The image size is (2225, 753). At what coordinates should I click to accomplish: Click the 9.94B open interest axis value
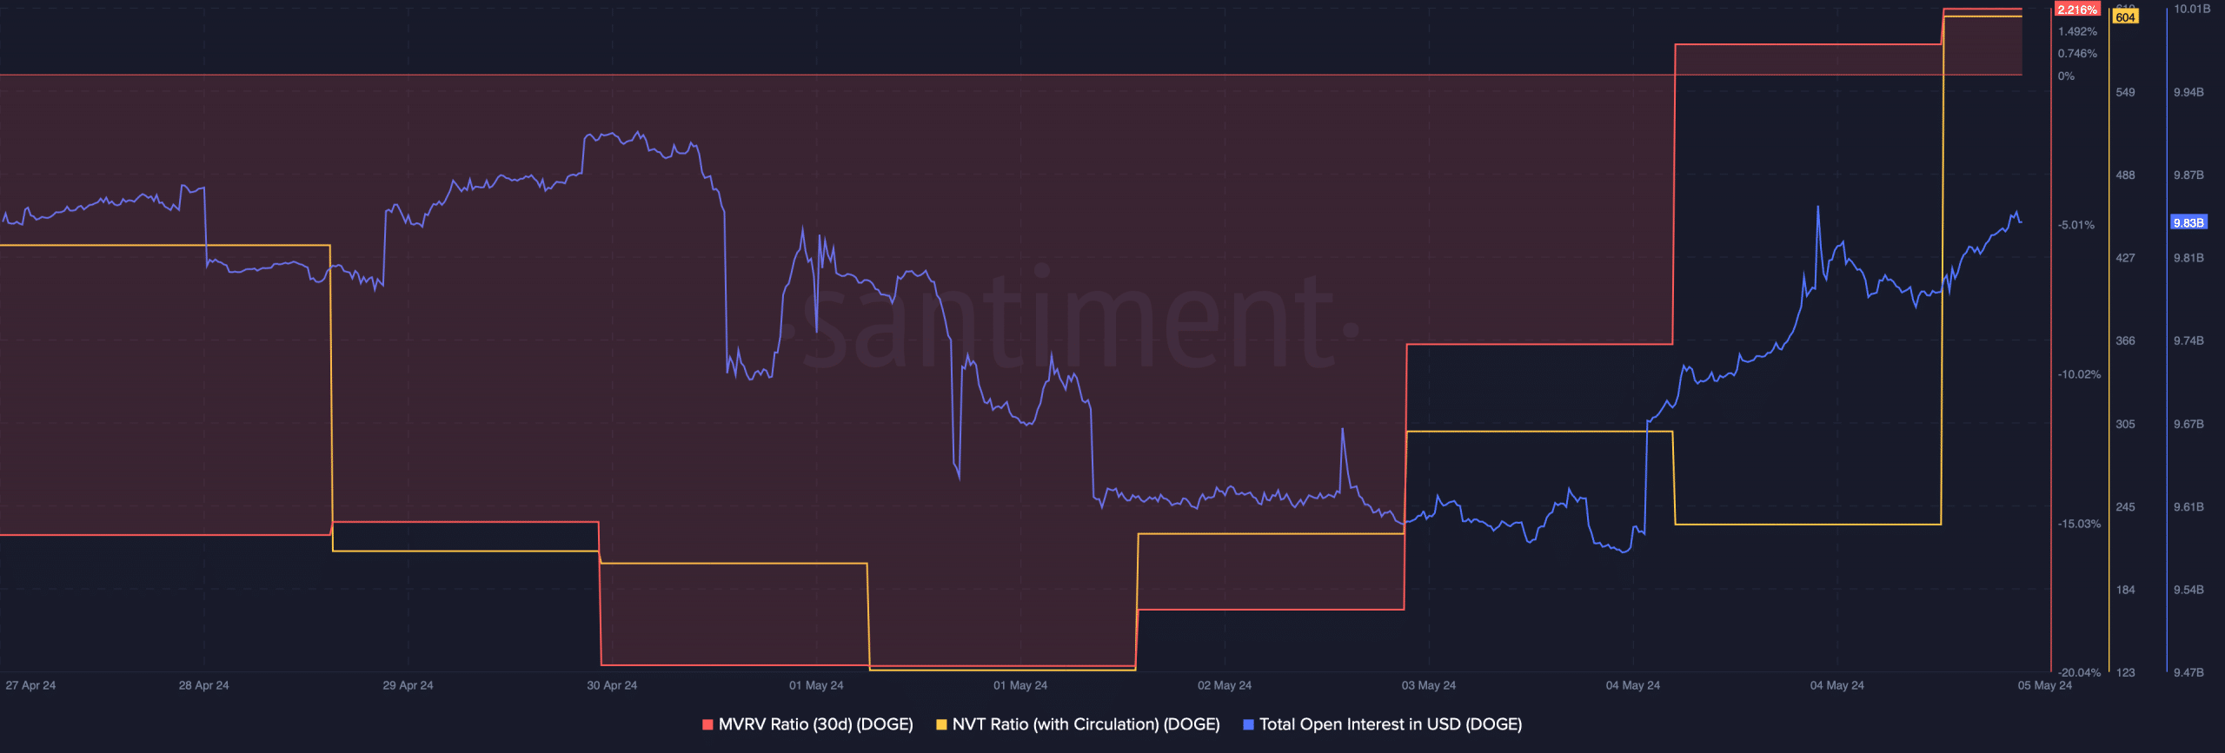coord(2188,92)
